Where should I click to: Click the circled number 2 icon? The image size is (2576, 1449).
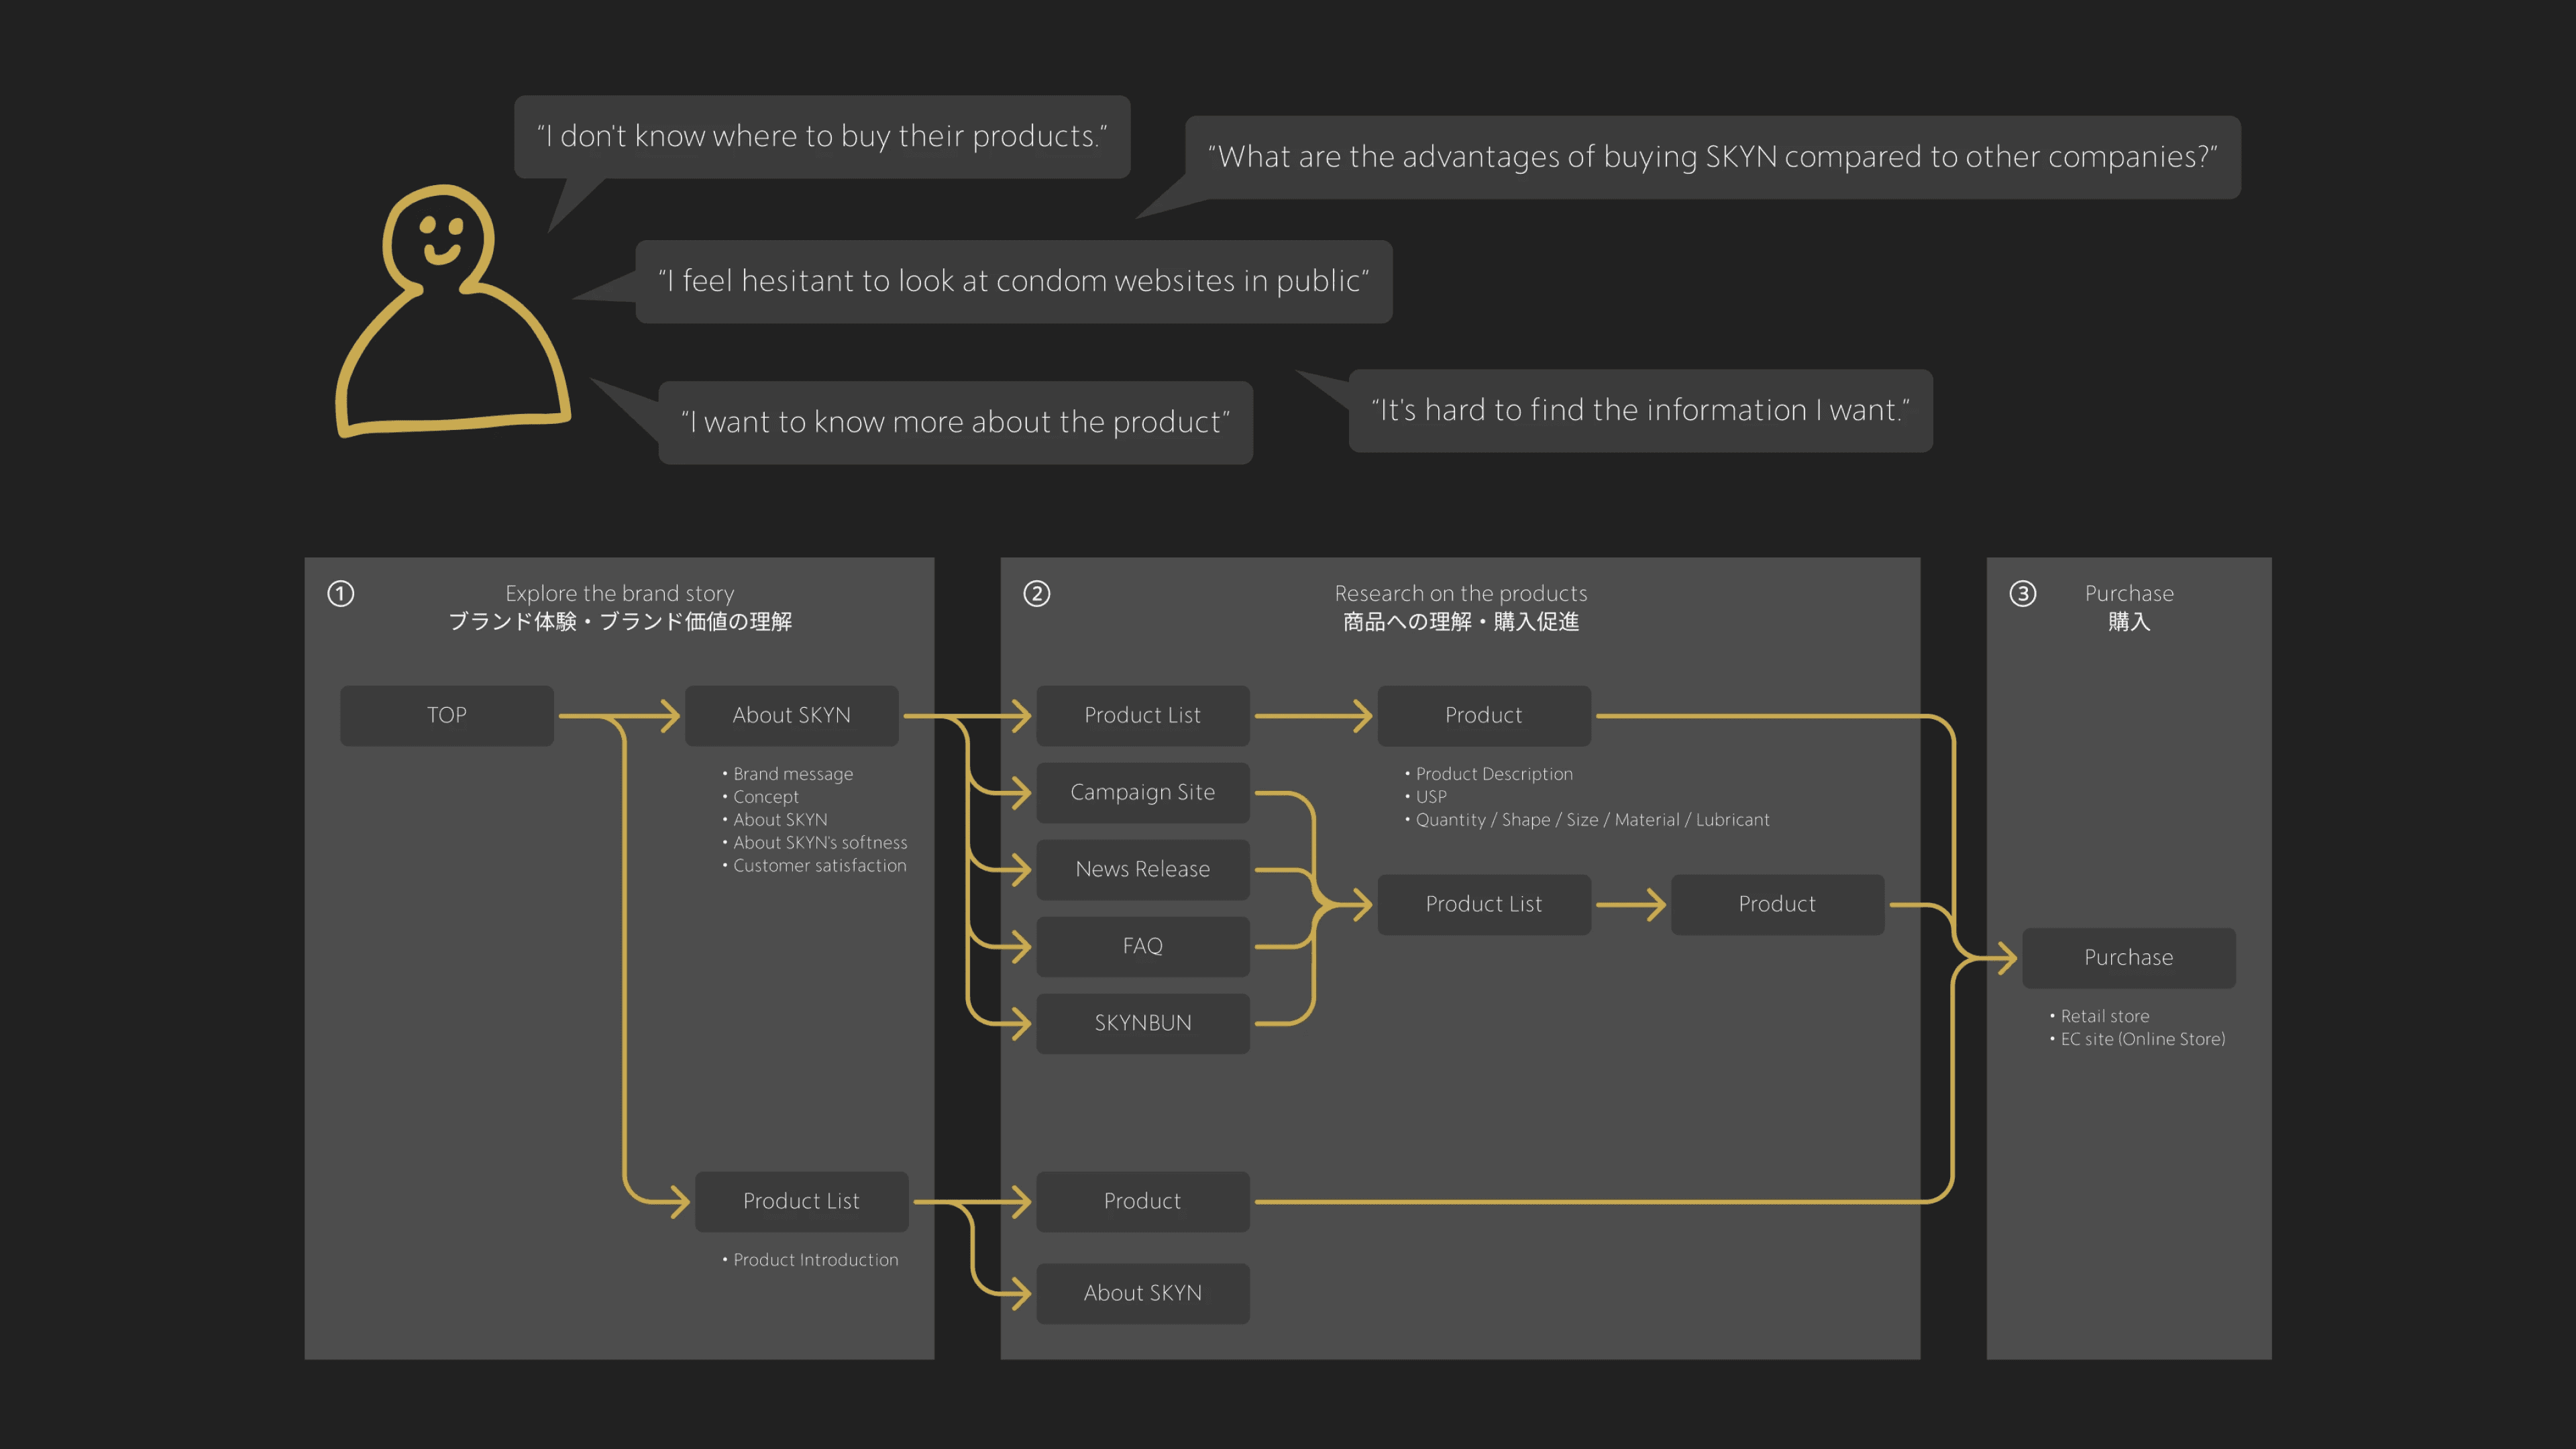click(x=1037, y=594)
